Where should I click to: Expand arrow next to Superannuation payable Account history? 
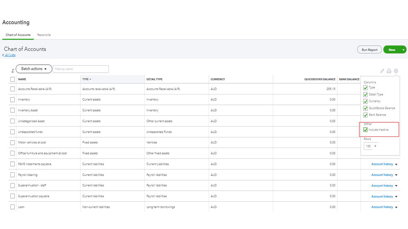396,196
